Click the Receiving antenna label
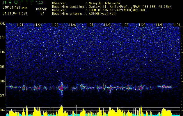183x116 pixels. [67, 14]
